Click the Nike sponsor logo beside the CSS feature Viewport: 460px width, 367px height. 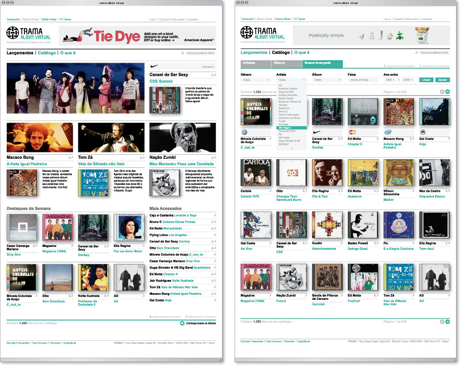pyautogui.click(x=156, y=67)
